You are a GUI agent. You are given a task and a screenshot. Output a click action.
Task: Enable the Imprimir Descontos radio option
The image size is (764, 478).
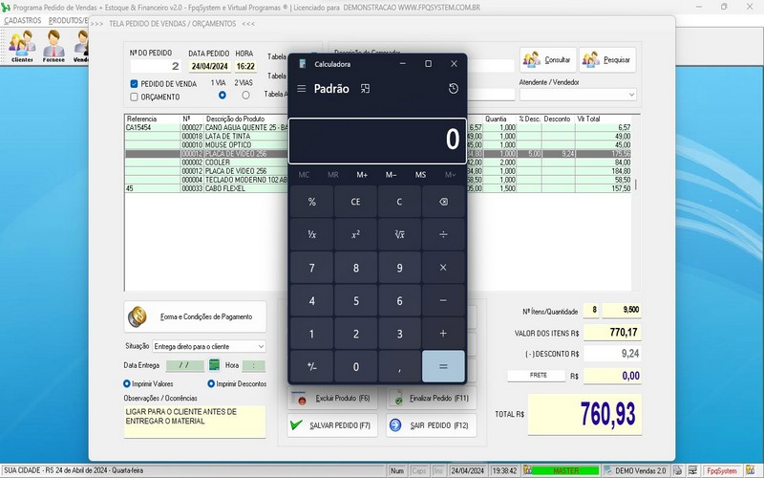point(210,384)
